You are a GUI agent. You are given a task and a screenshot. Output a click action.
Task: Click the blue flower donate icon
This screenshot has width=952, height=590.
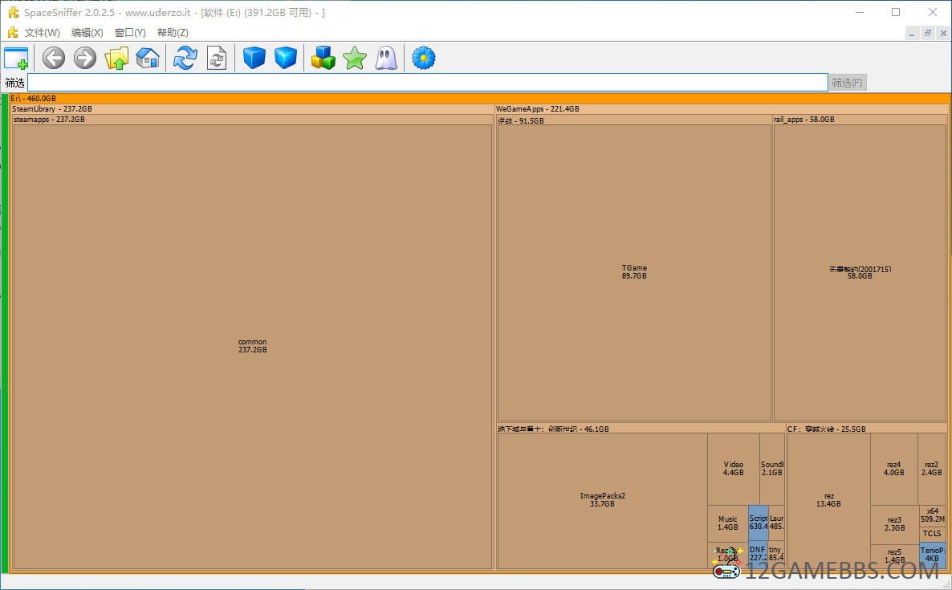(x=424, y=59)
